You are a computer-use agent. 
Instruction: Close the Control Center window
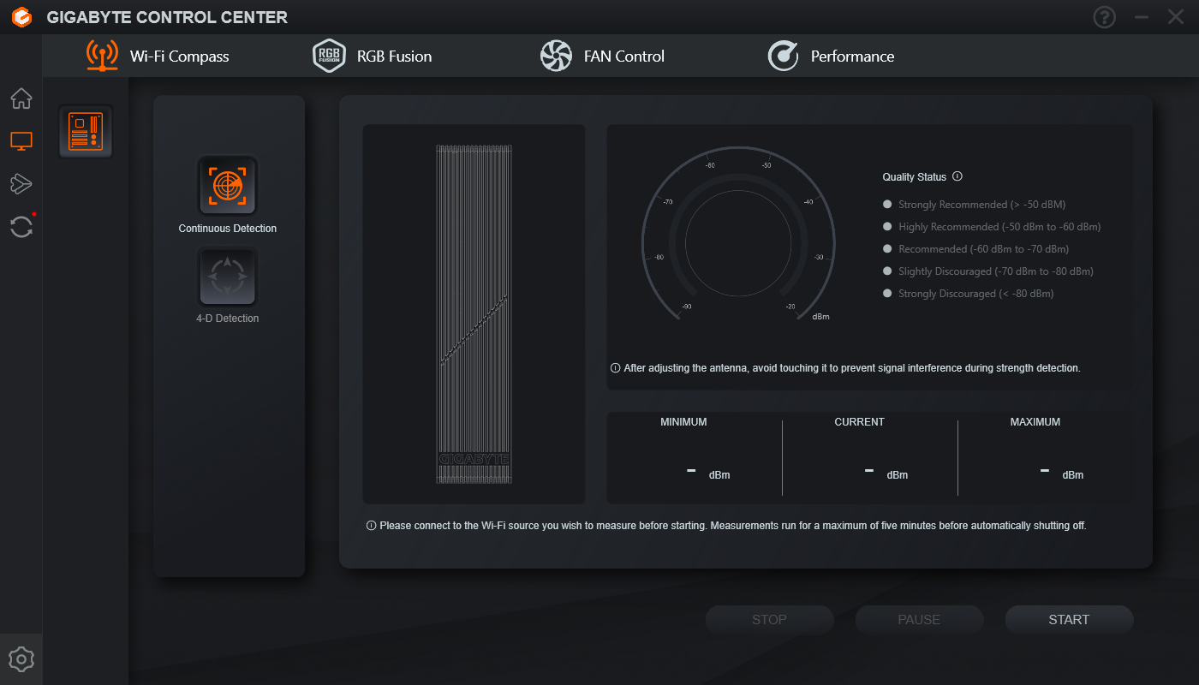[x=1176, y=17]
